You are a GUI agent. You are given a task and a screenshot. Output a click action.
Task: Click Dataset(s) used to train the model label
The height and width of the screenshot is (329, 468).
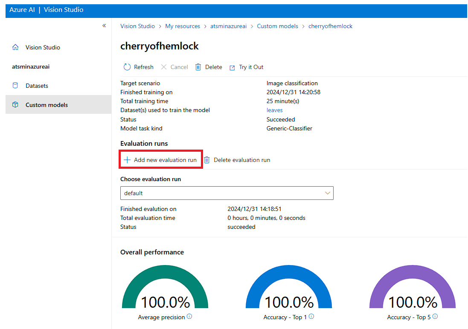click(165, 110)
